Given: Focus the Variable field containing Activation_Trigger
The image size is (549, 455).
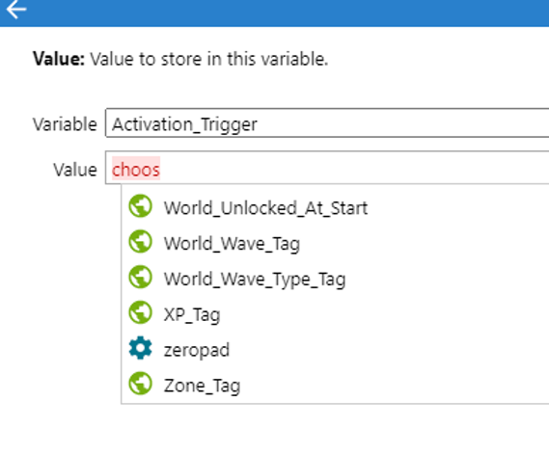Looking at the screenshot, I should pyautogui.click(x=327, y=123).
